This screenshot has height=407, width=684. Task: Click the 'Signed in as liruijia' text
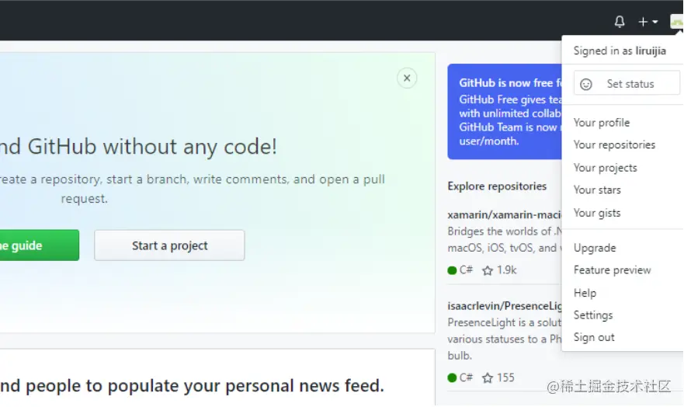click(620, 51)
